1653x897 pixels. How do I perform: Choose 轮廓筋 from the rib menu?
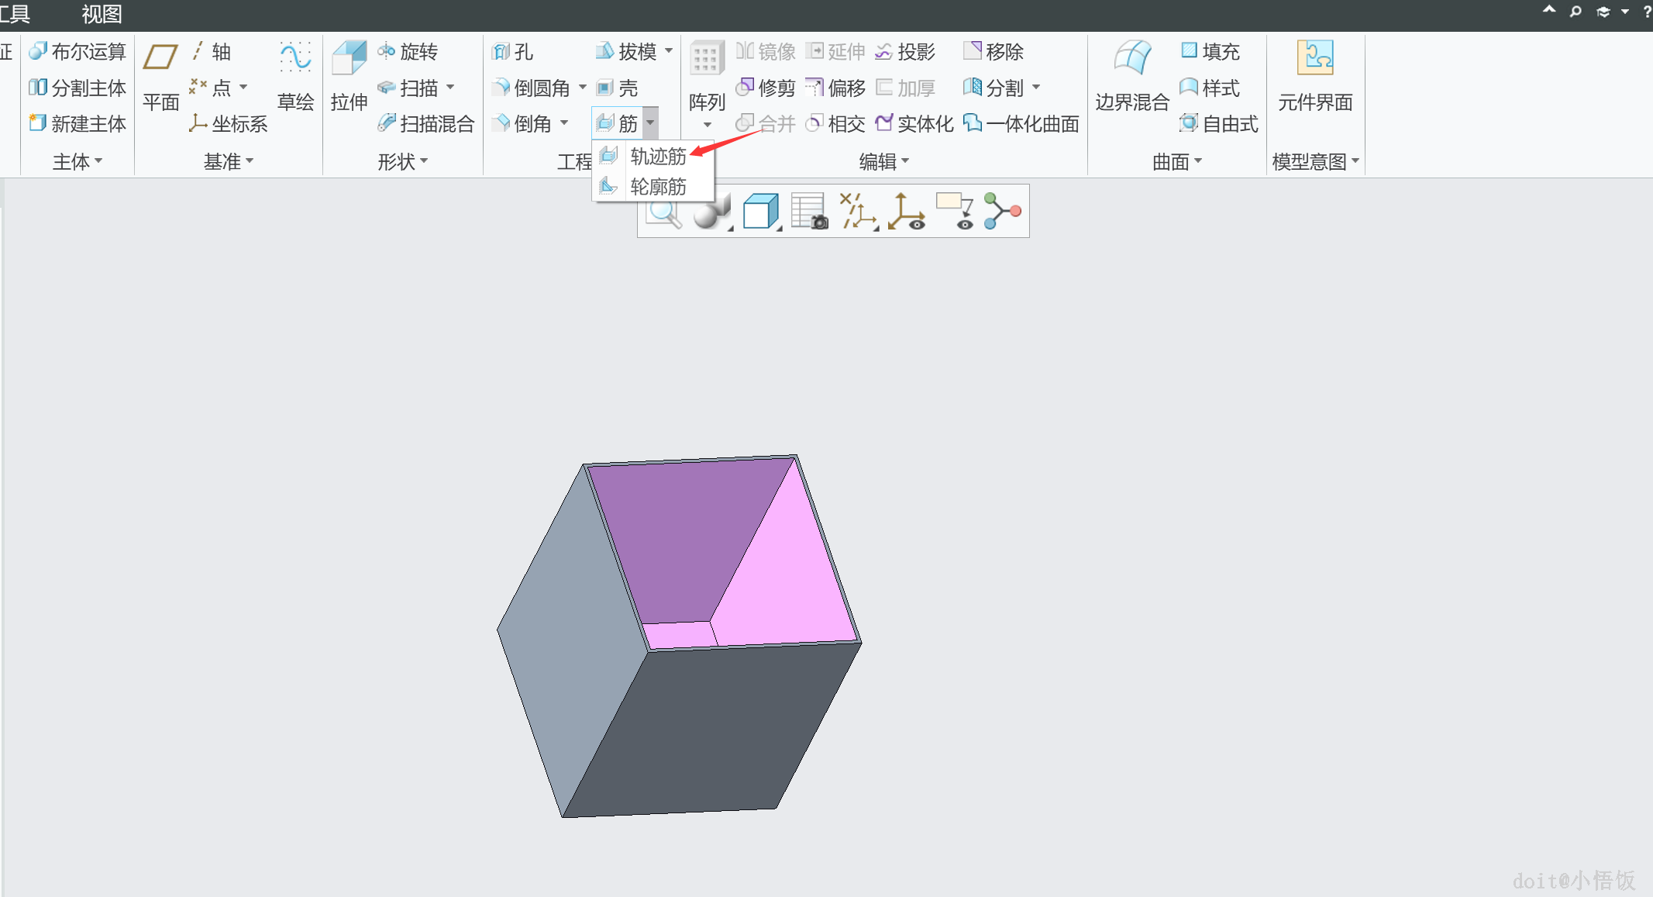(x=657, y=187)
